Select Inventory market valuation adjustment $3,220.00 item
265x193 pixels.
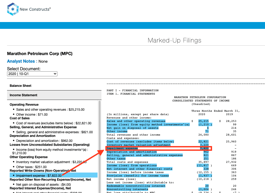[x=51, y=162]
